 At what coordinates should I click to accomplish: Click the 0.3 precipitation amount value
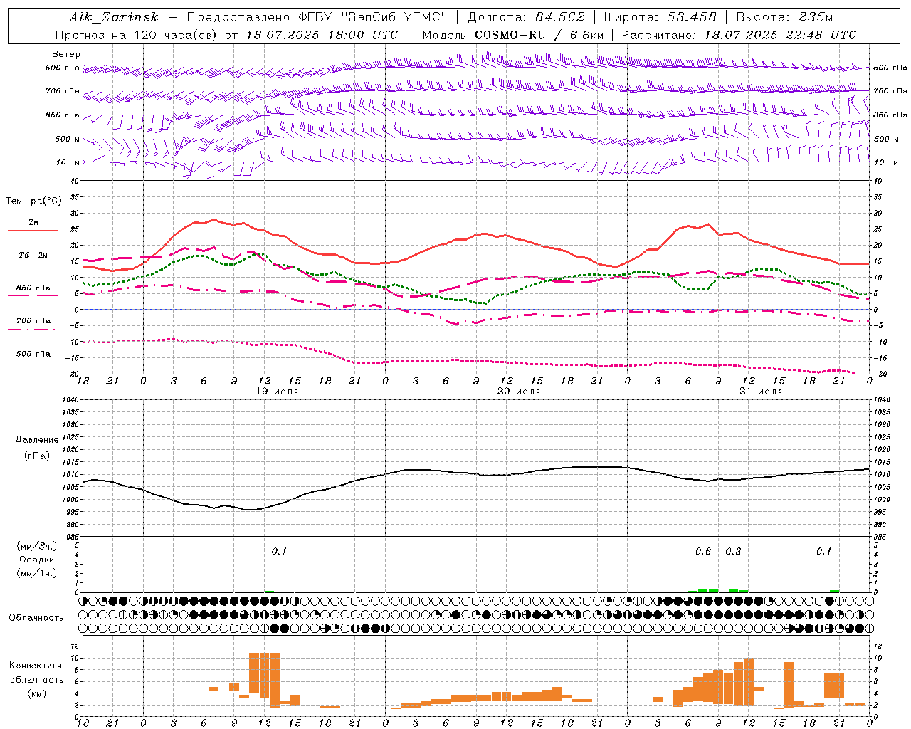pyautogui.click(x=733, y=552)
